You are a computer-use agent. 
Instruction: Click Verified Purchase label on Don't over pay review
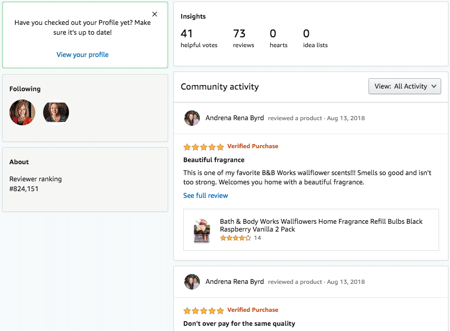(x=253, y=310)
